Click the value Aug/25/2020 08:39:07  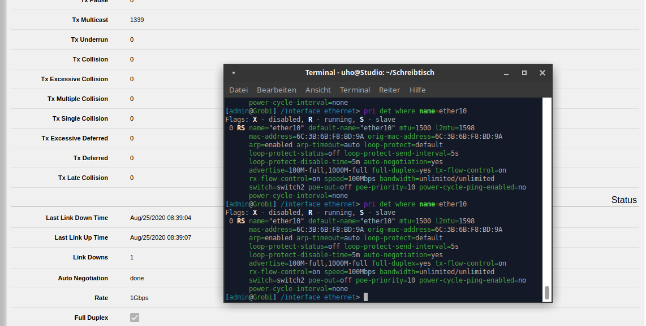pyautogui.click(x=161, y=237)
